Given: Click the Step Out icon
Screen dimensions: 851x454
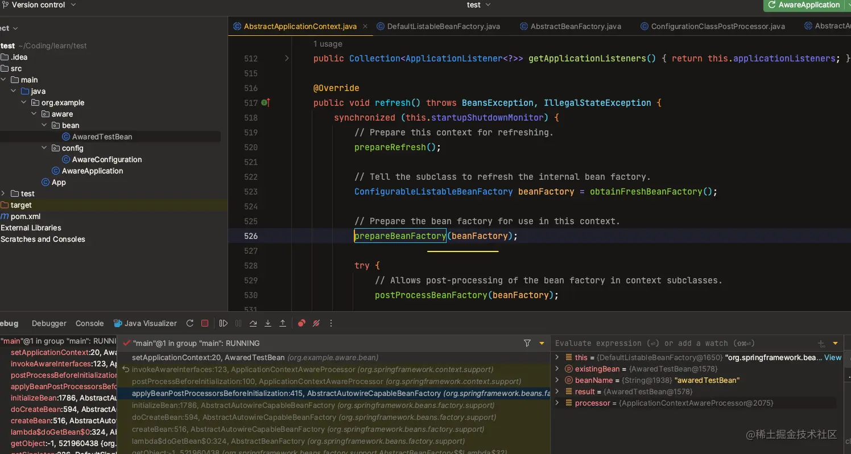Looking at the screenshot, I should click(x=283, y=323).
